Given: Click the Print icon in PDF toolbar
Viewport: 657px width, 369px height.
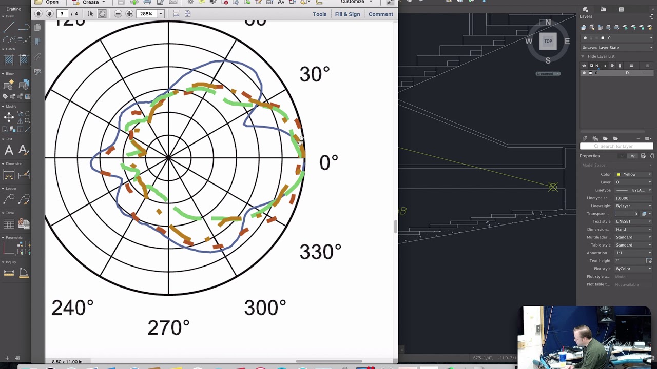Looking at the screenshot, I should (147, 2).
